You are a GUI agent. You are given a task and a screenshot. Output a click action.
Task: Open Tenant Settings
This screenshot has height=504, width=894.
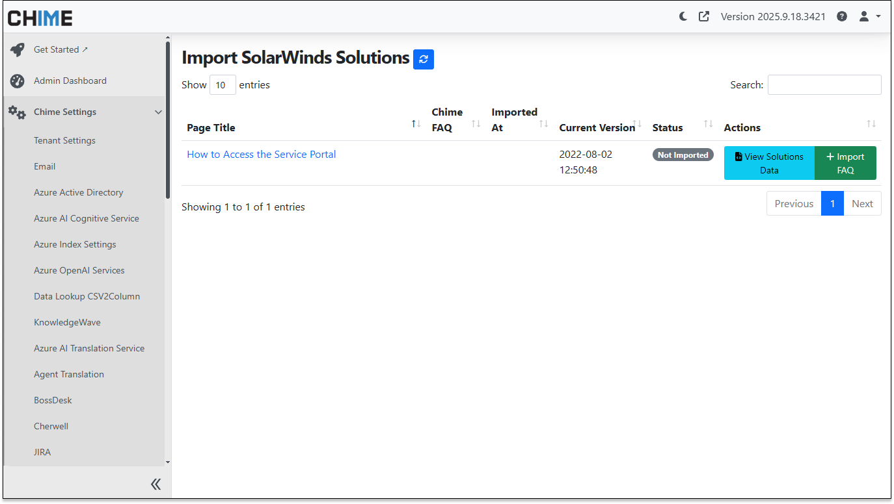click(x=64, y=140)
